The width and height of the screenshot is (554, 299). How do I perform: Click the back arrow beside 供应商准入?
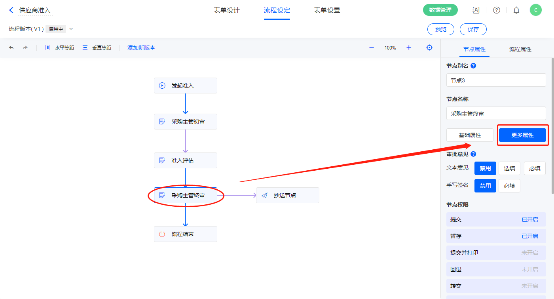click(x=11, y=10)
